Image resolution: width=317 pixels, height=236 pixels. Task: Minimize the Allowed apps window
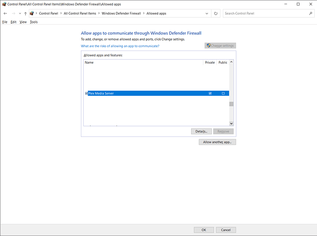(x=286, y=4)
